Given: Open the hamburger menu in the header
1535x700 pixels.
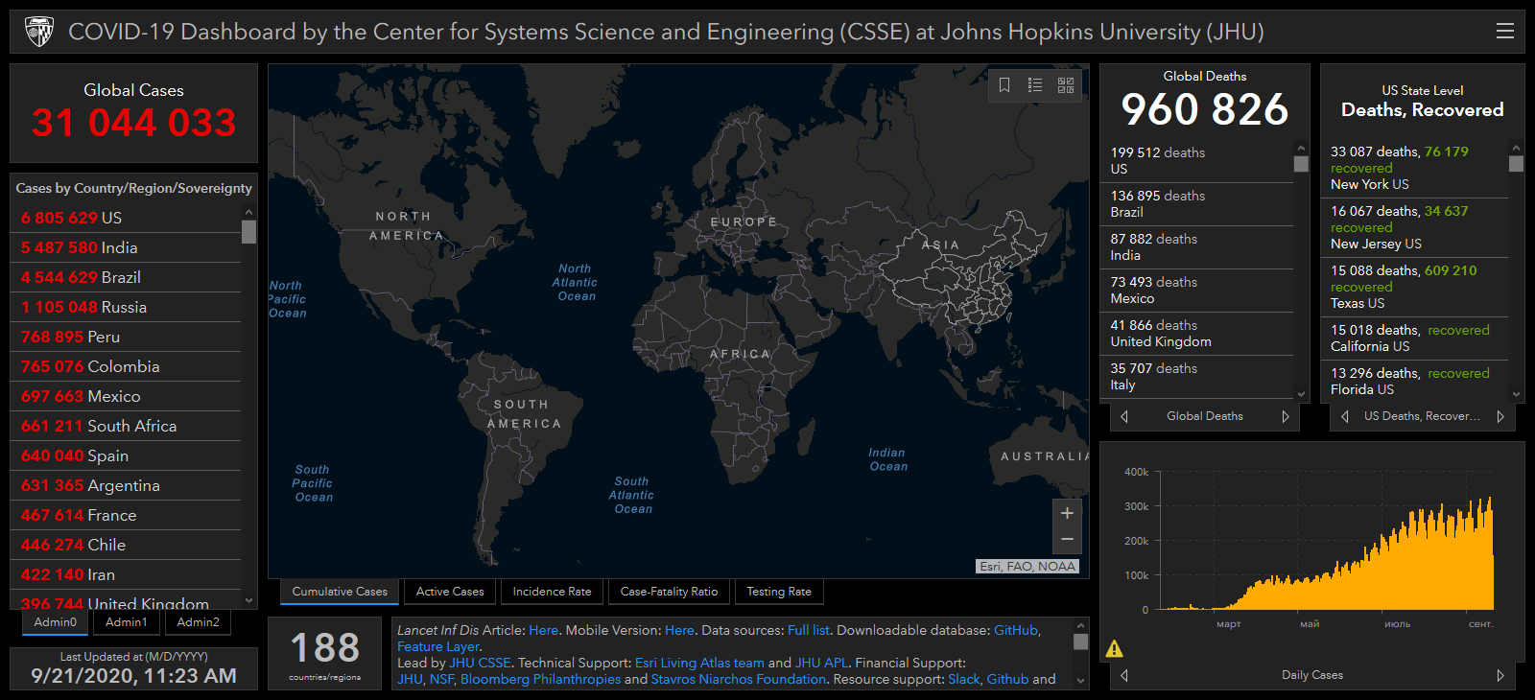Looking at the screenshot, I should tap(1505, 32).
